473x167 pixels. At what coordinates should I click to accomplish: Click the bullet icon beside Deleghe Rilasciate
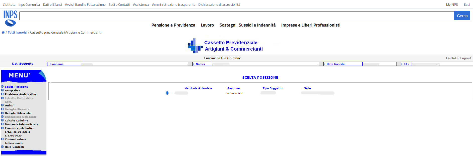(3, 113)
